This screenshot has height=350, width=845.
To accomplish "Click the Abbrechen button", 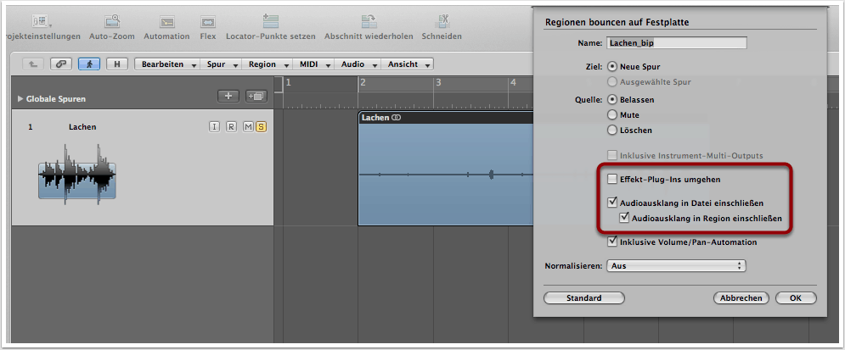I will [x=741, y=298].
